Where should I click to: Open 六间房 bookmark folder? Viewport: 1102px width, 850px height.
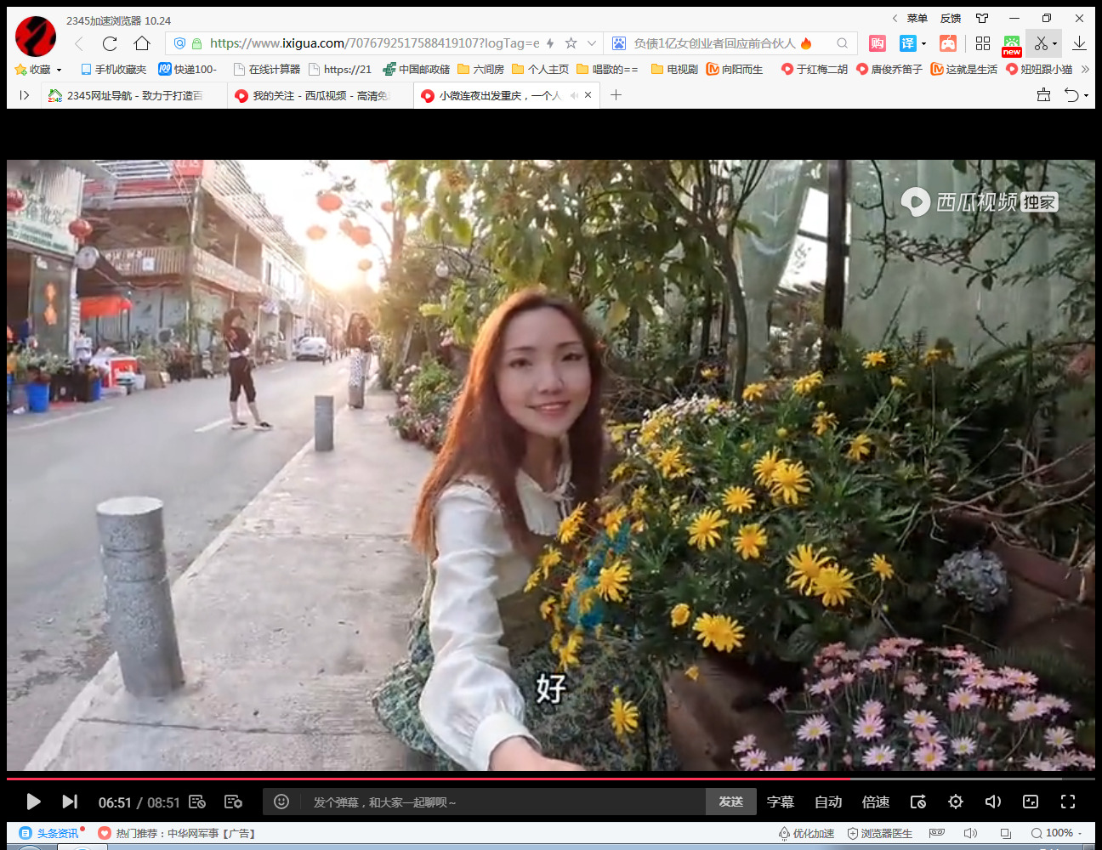[x=481, y=70]
